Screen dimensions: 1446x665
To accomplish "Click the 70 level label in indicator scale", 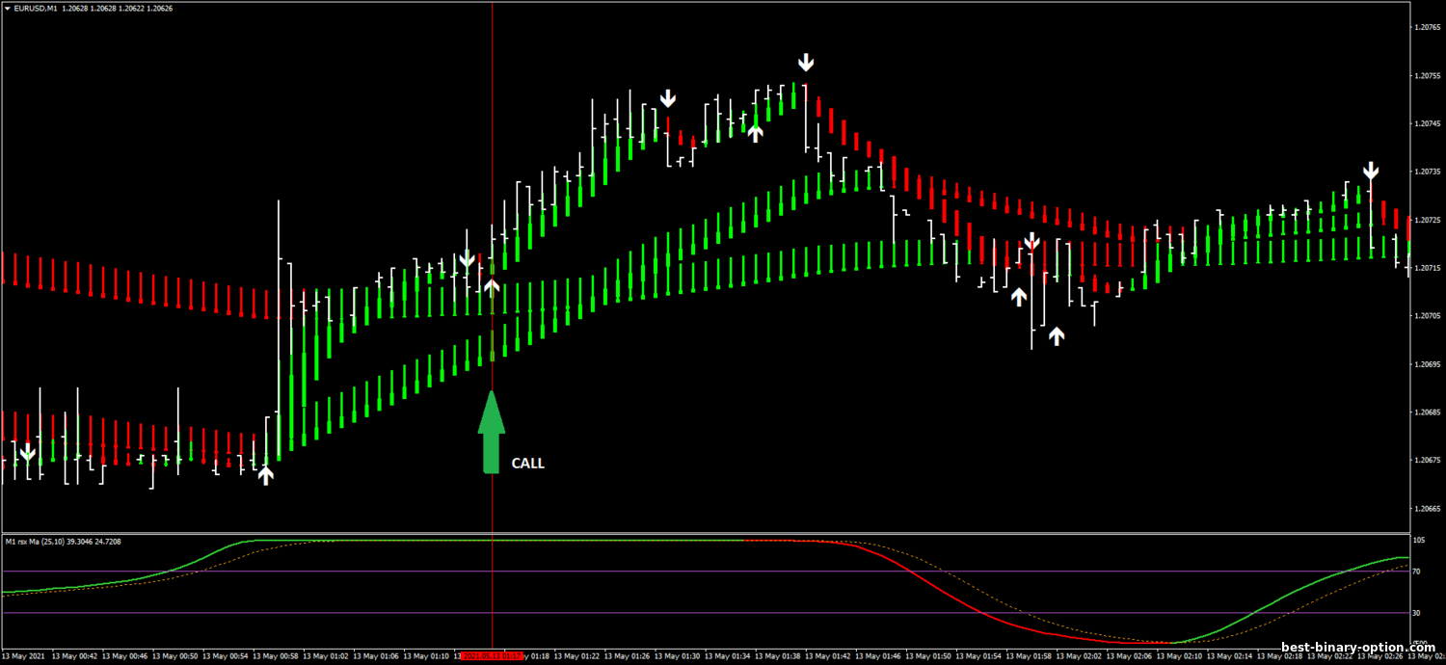I will pos(1417,572).
